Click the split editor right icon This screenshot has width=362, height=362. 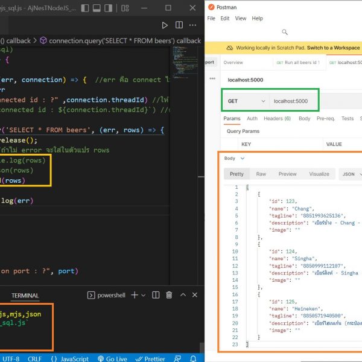pos(180,25)
